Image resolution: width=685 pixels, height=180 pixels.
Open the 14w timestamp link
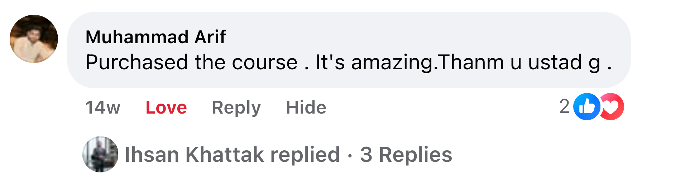103,107
